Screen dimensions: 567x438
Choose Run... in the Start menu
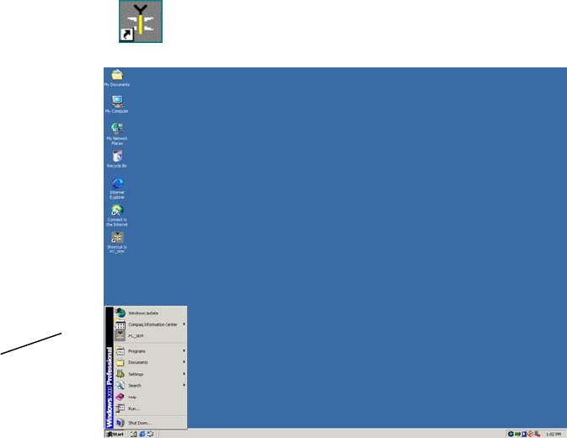click(x=151, y=409)
